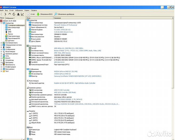This screenshot has height=140, width=175.
Task: Click Обновления драйверов toolbar button
Action: (x=64, y=14)
